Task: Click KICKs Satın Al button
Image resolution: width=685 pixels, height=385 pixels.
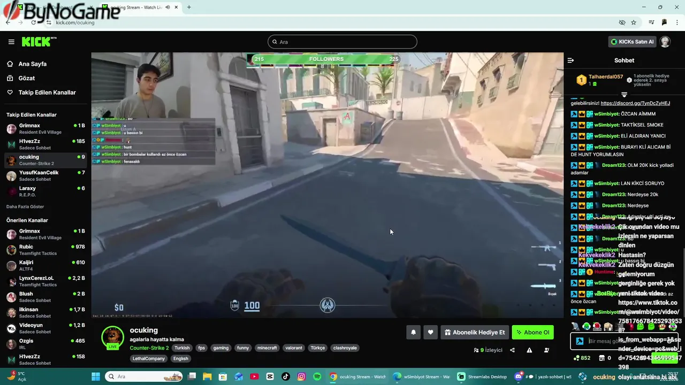Action: click(x=633, y=42)
